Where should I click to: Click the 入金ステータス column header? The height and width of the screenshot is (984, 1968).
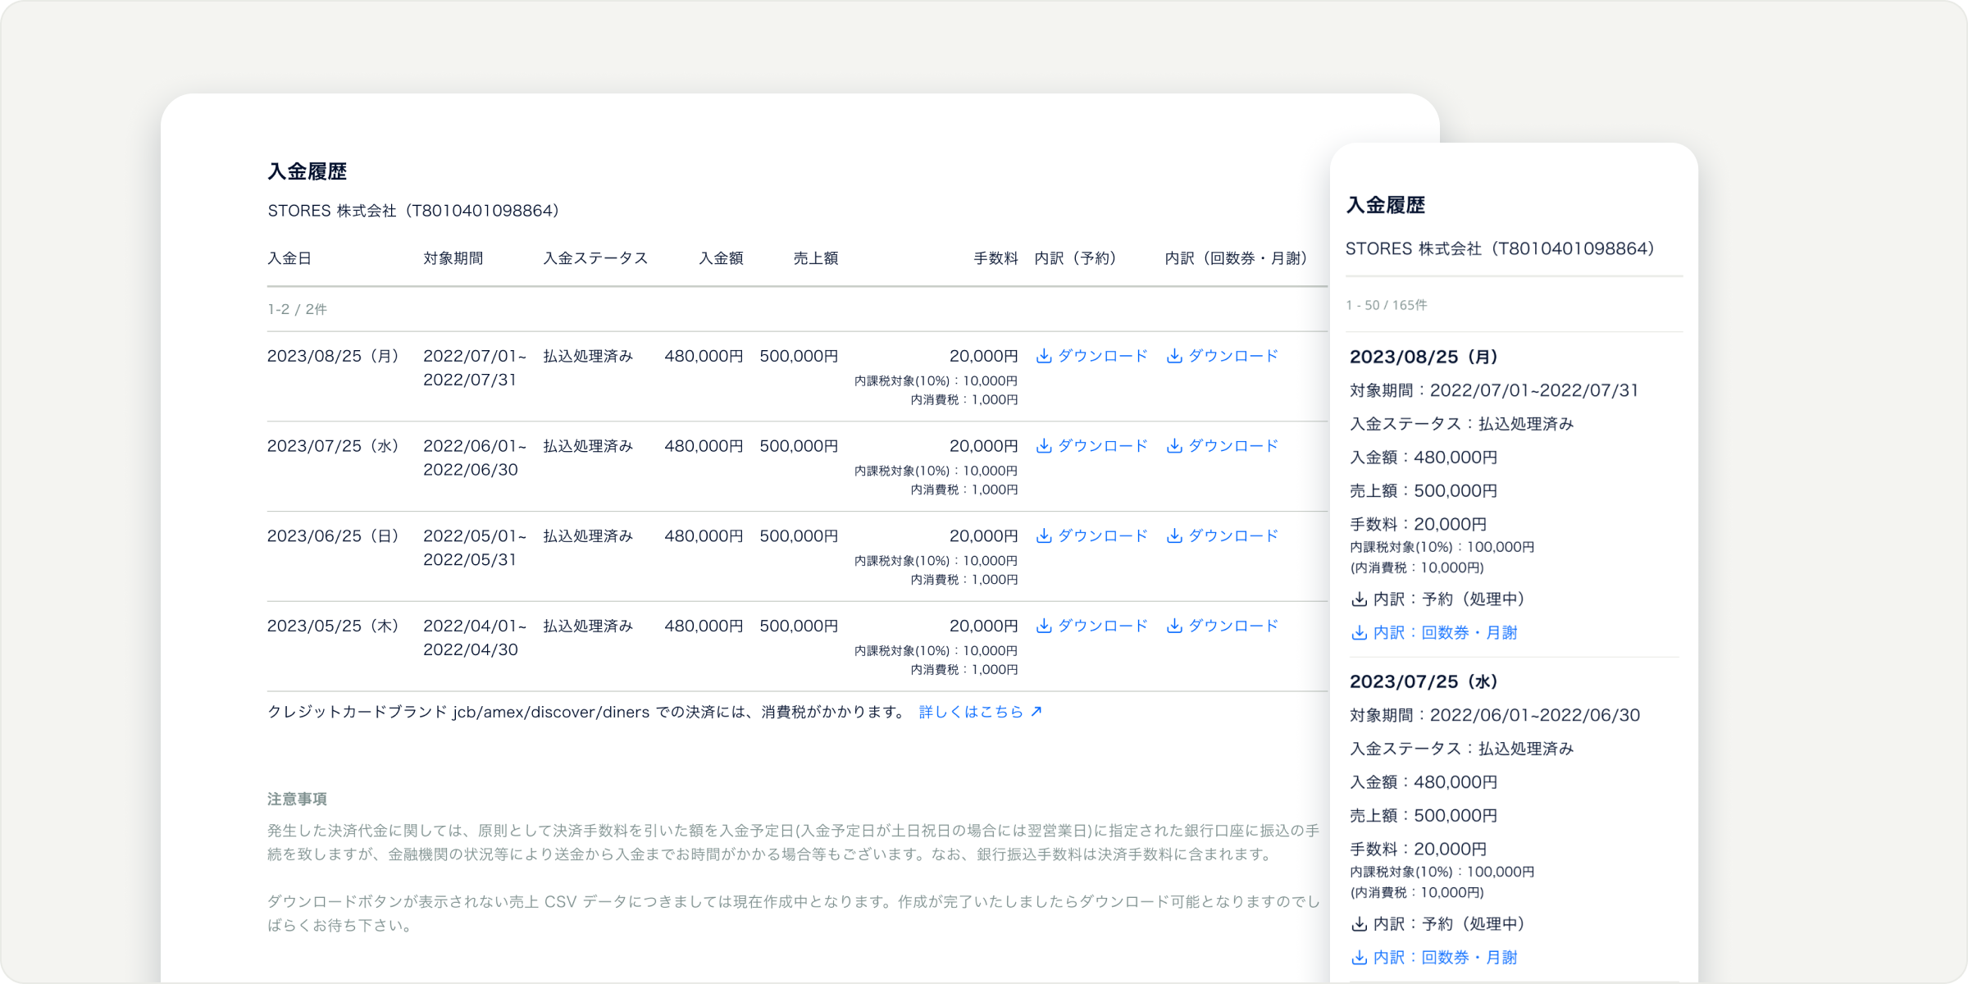coord(595,258)
